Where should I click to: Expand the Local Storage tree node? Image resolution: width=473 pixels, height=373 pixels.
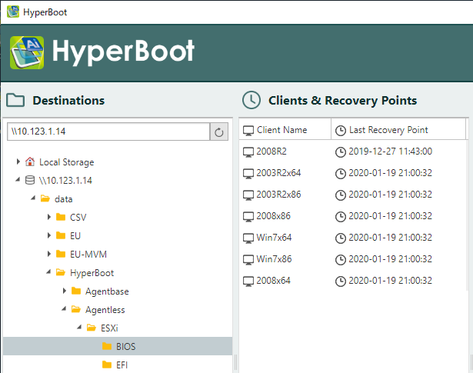pyautogui.click(x=18, y=162)
